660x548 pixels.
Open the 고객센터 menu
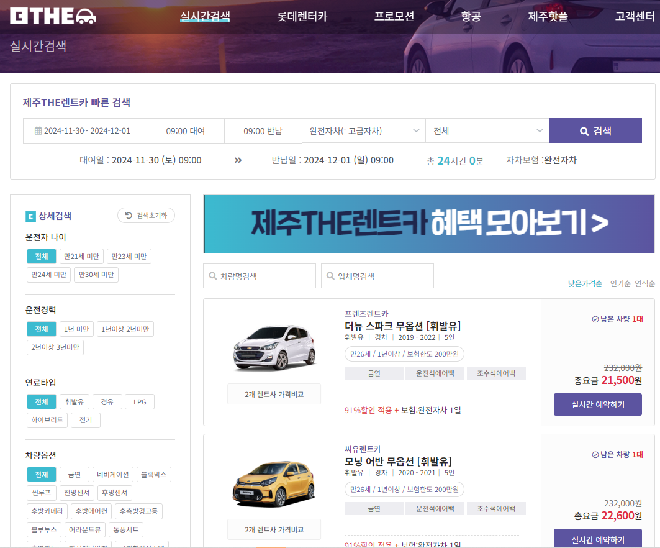pos(635,16)
